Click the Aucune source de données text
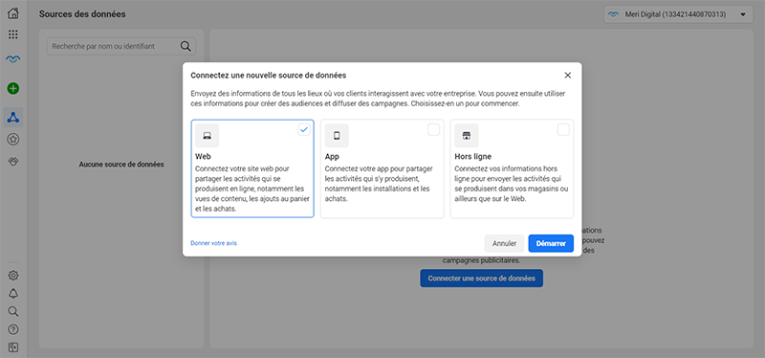The width and height of the screenshot is (765, 358). pyautogui.click(x=121, y=165)
